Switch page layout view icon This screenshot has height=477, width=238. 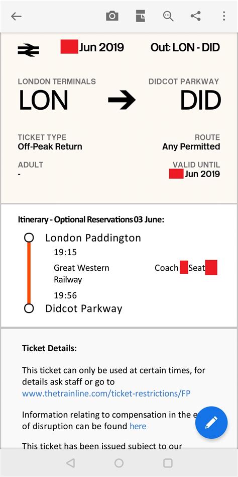tap(140, 16)
